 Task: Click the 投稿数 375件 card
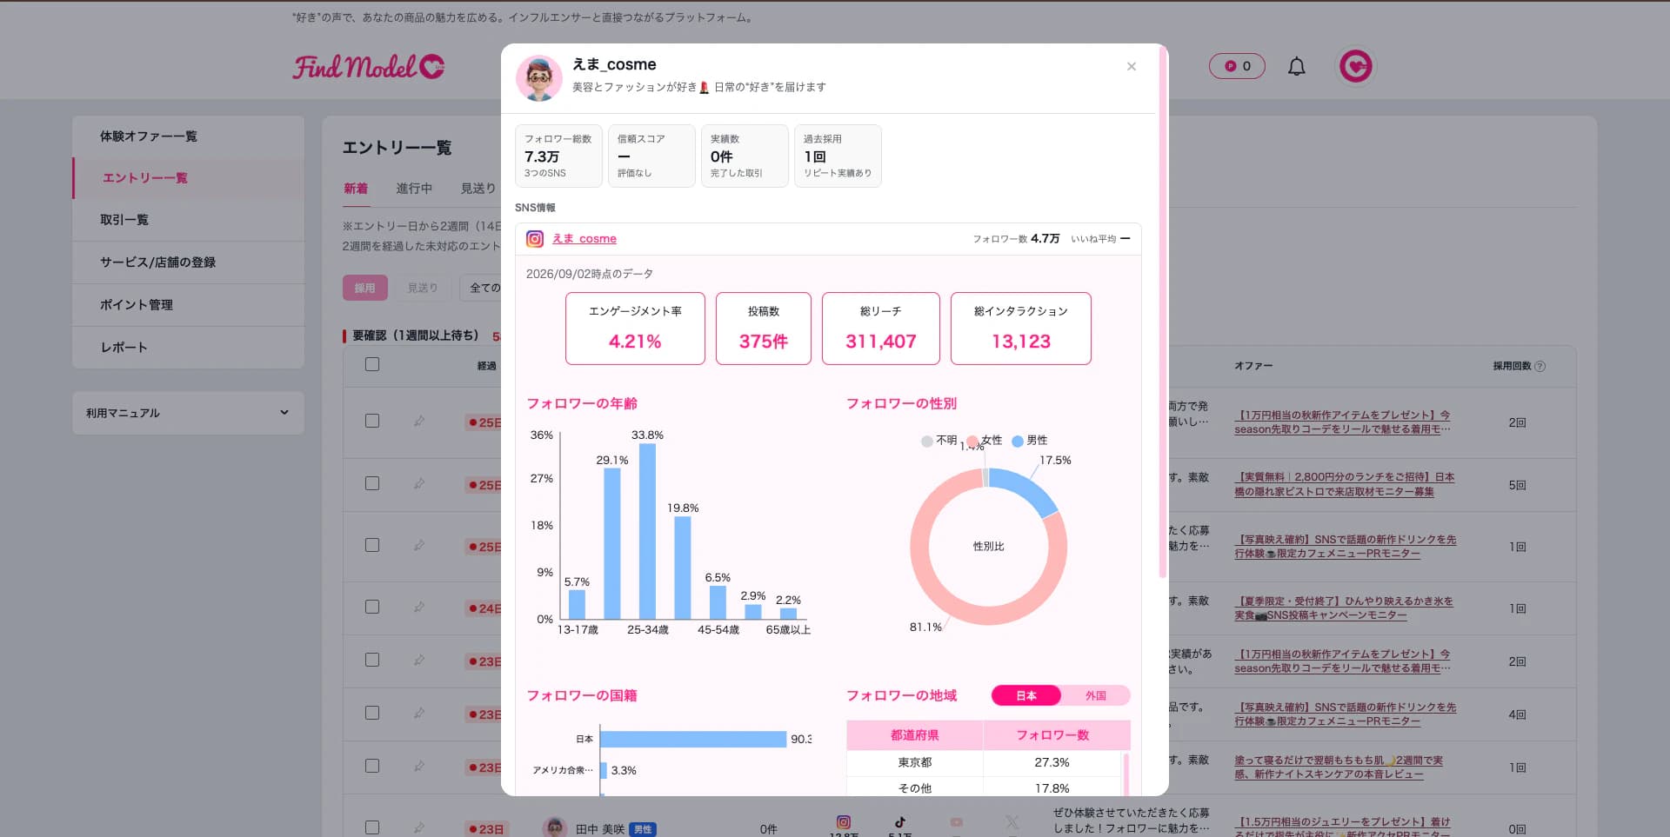tap(764, 329)
